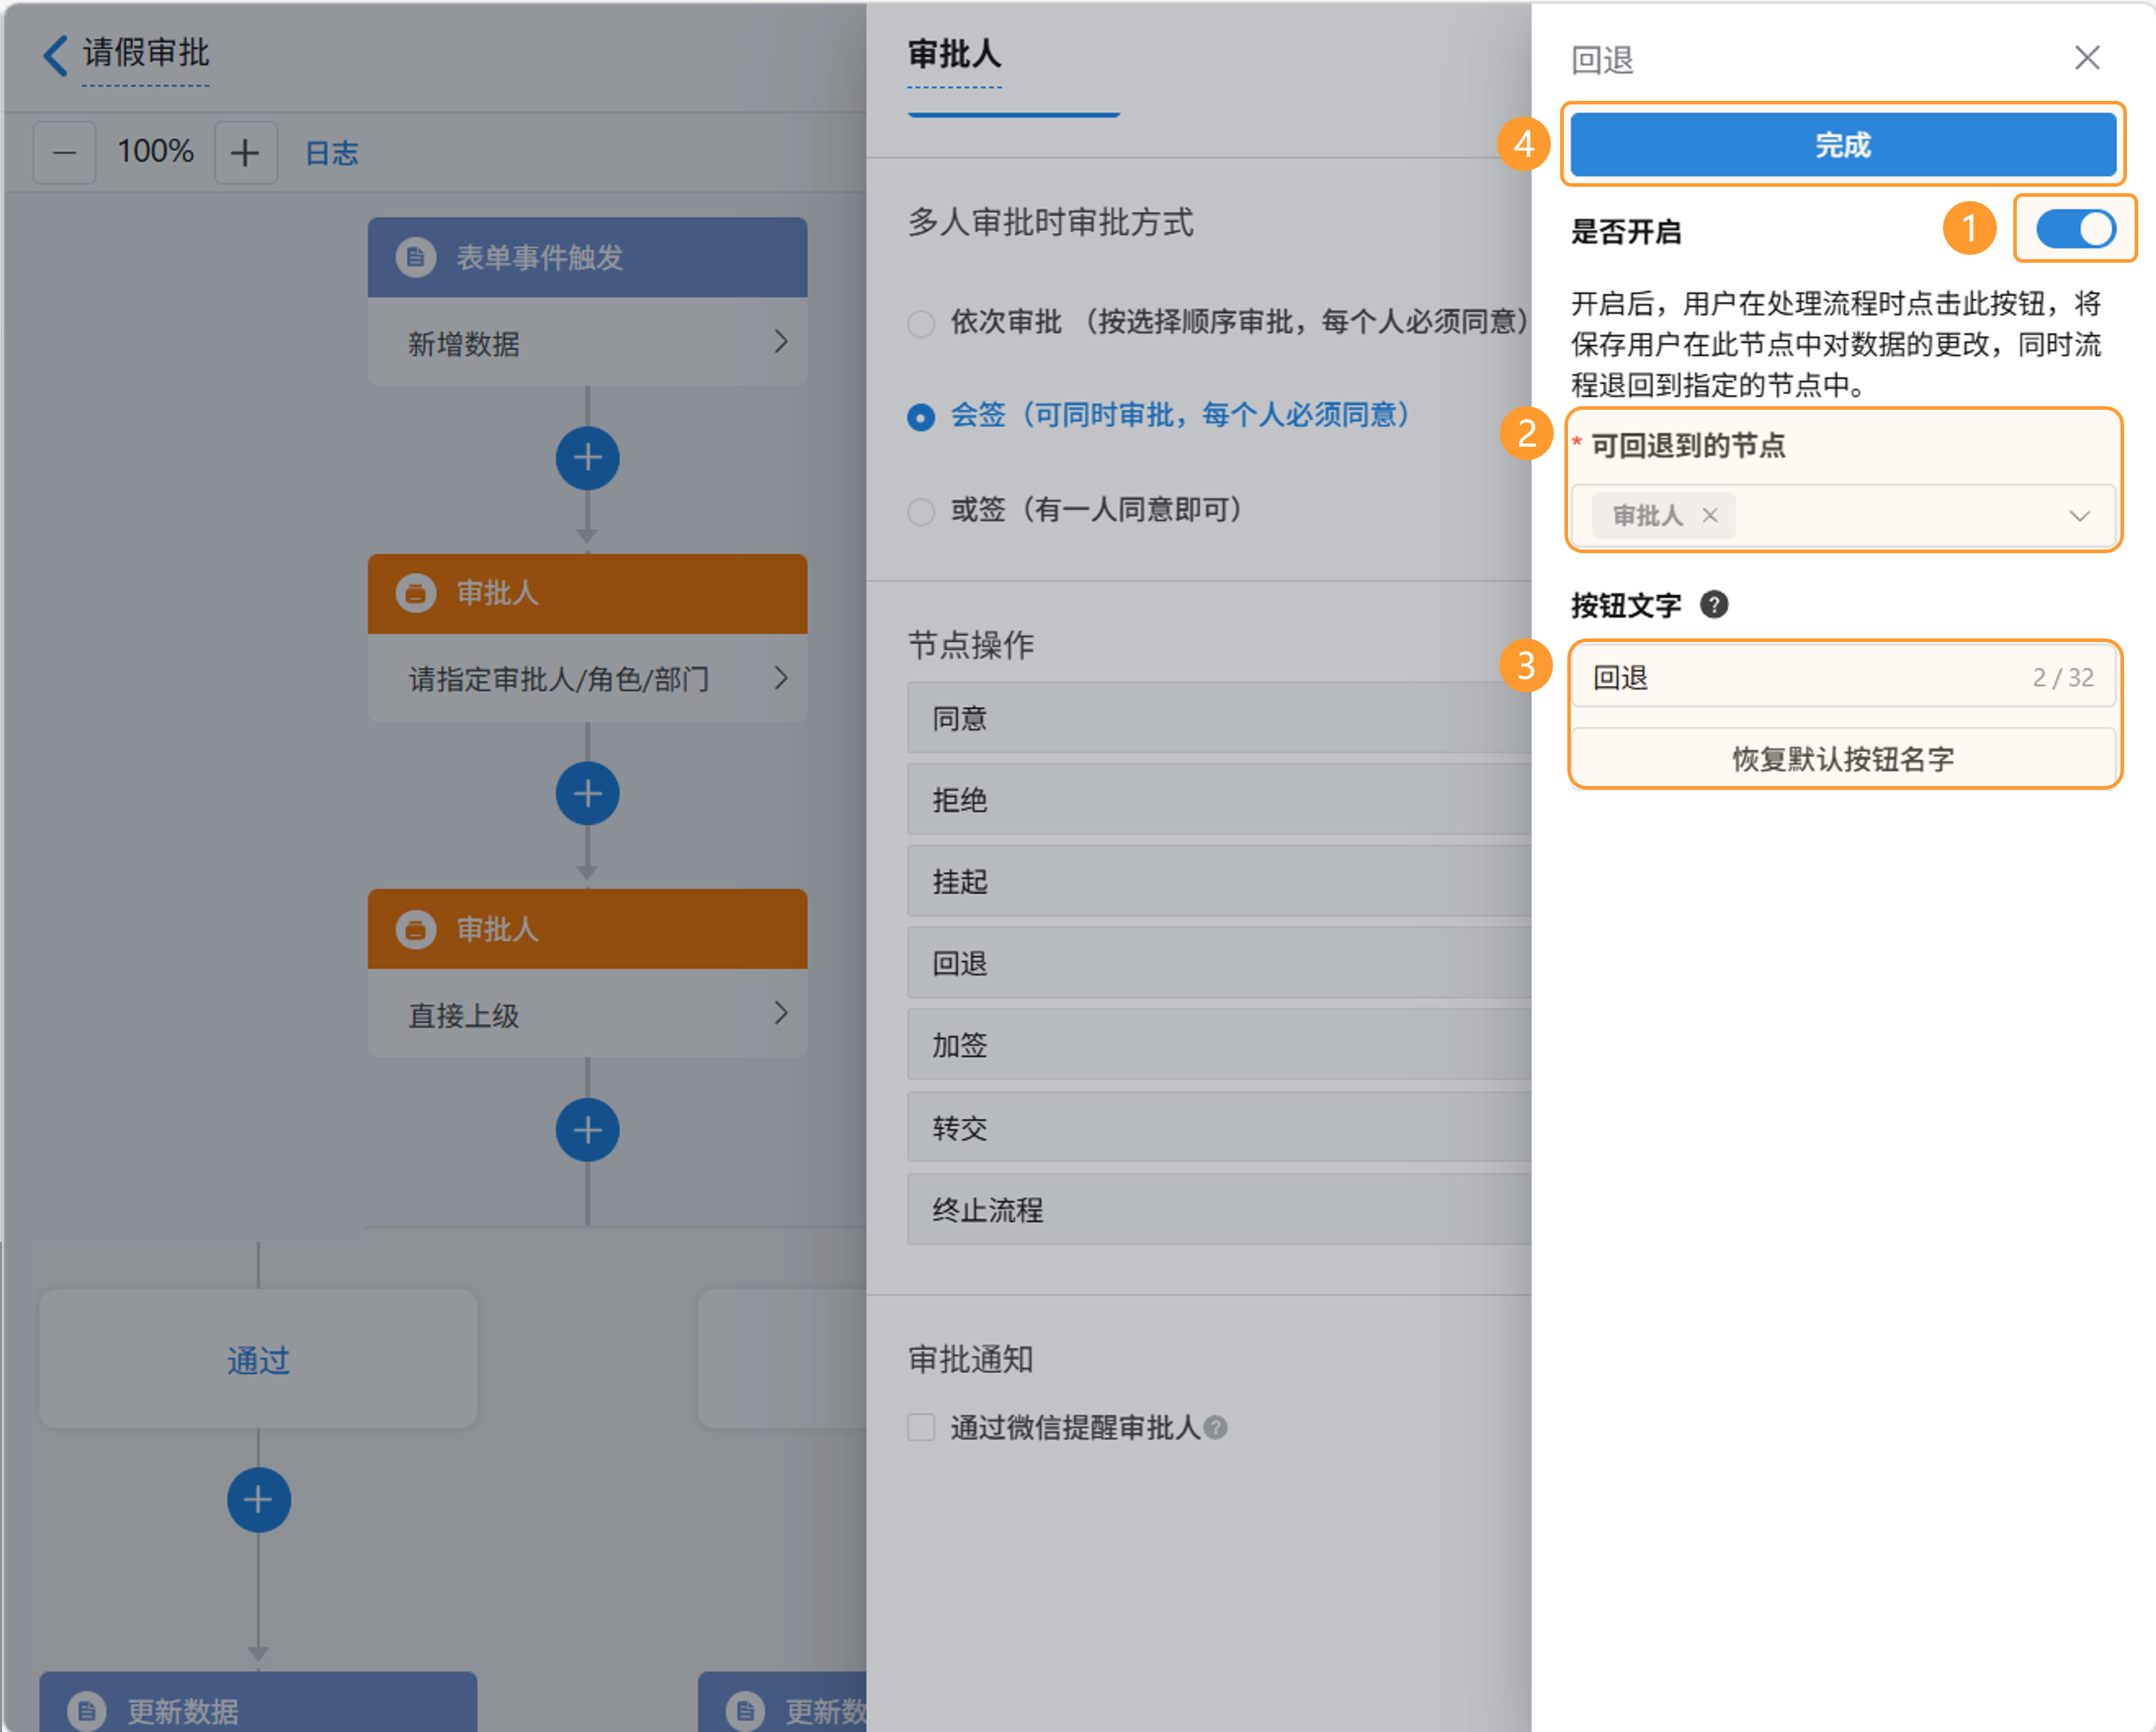Image resolution: width=2156 pixels, height=1732 pixels.
Task: Zoom in with the plus icon
Action: pyautogui.click(x=245, y=153)
